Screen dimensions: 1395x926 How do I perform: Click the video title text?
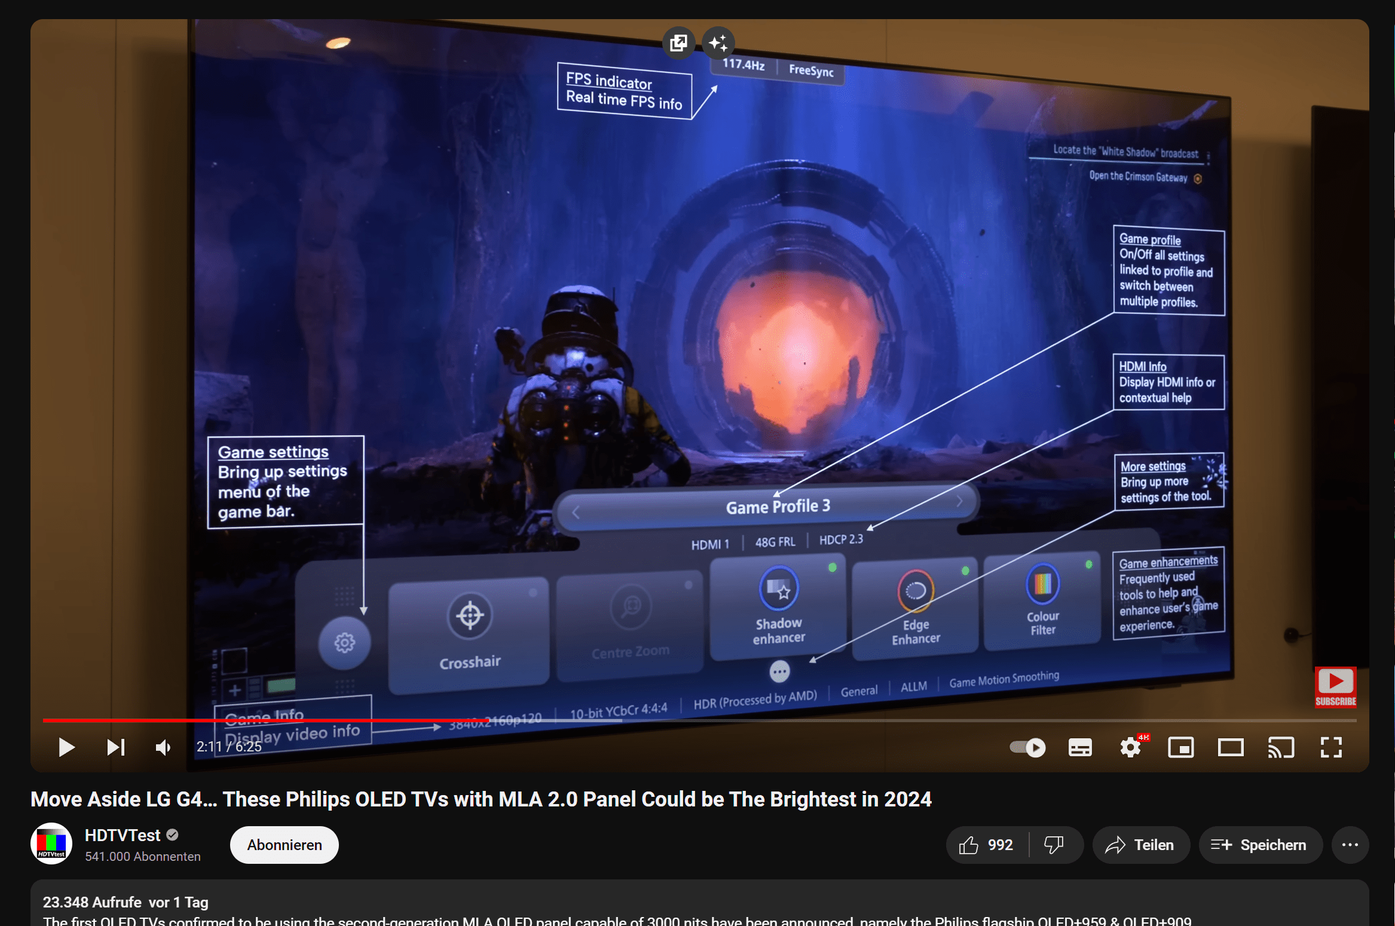[x=481, y=799]
